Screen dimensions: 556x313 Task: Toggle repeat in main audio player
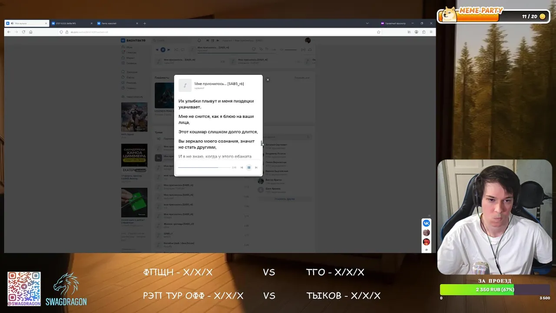click(183, 50)
